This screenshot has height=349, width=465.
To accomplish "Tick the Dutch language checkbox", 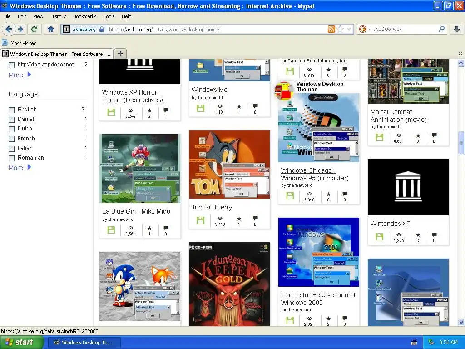I will point(11,129).
